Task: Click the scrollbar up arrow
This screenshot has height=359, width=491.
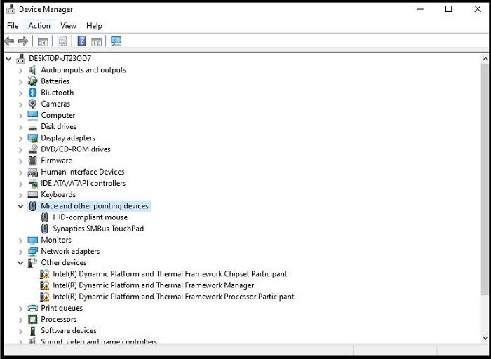Action: pos(485,58)
